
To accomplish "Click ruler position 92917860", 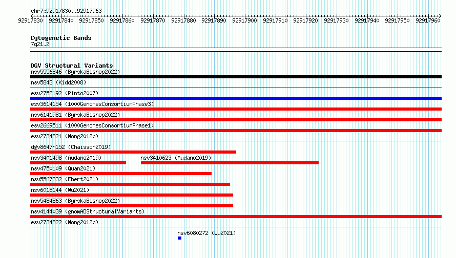I will point(122,20).
